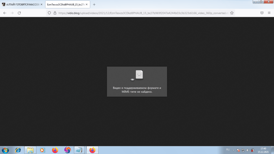274x154 pixels.
Task: Open Windows Explorer folder in taskbar
Action: (x=30, y=150)
